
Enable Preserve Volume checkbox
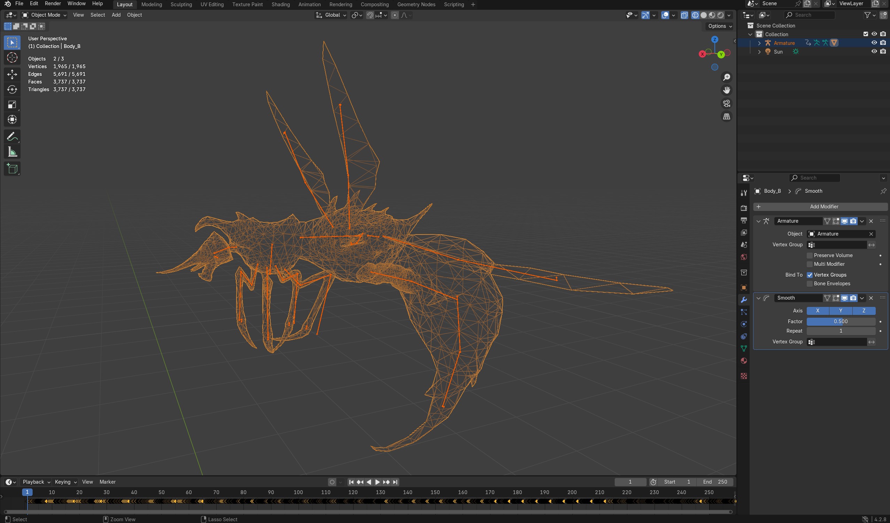810,255
